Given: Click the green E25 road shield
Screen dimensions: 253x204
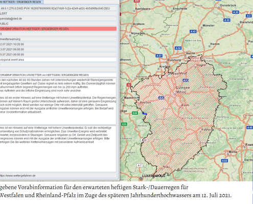Looking at the screenshot, I should pyautogui.click(x=124, y=124).
